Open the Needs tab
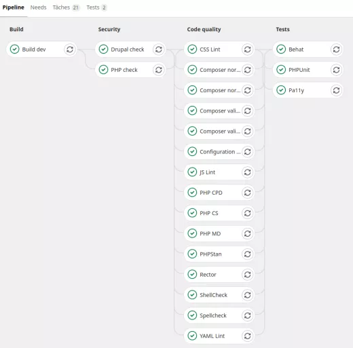 click(x=38, y=7)
